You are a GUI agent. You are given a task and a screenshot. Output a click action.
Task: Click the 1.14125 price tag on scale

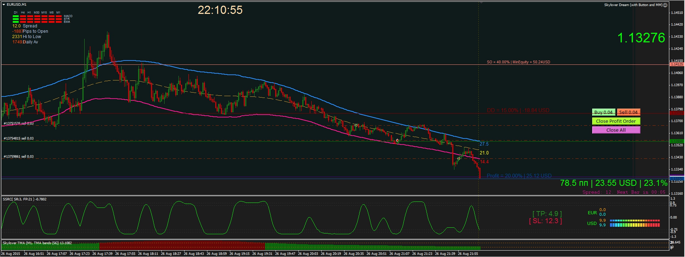pos(677,64)
